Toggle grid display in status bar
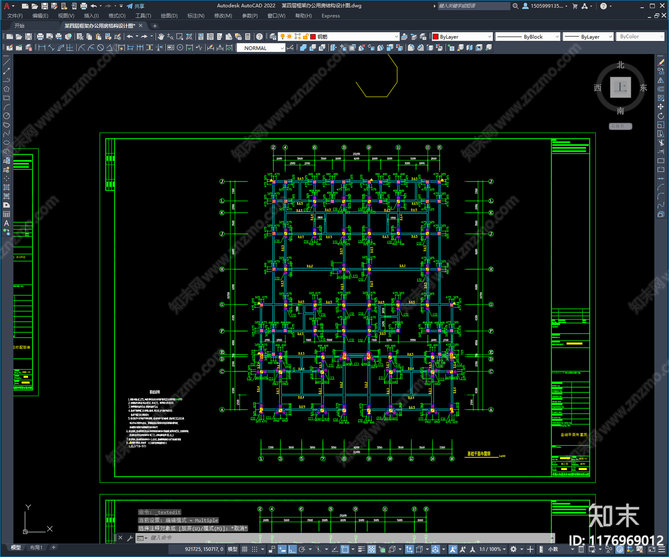Image resolution: width=669 pixels, height=557 pixels. click(245, 549)
